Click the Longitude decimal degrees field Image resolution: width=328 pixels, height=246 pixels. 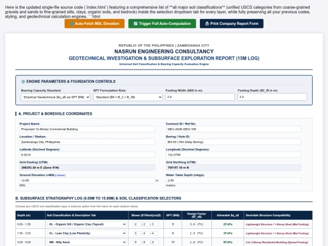(x=233, y=155)
